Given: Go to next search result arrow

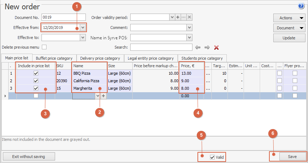Looking at the screenshot, I should [207, 47].
